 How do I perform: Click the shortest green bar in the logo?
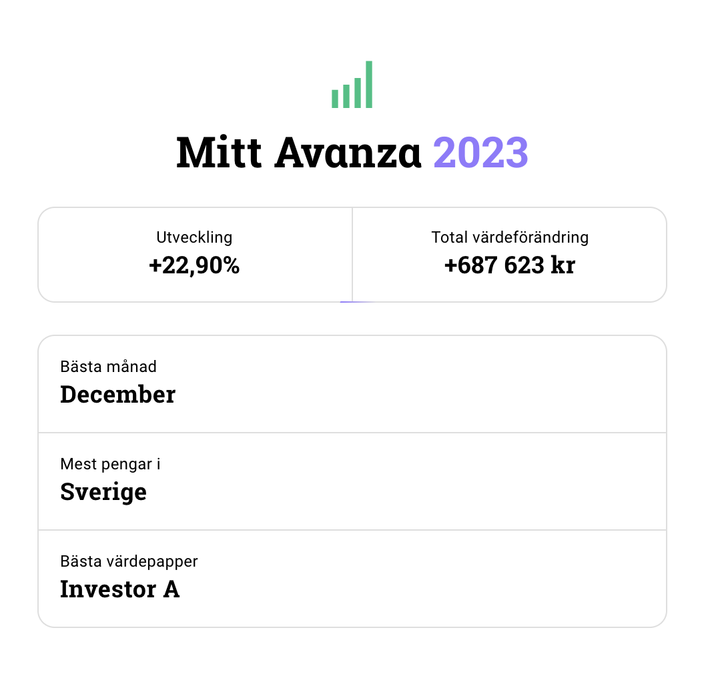pos(335,99)
